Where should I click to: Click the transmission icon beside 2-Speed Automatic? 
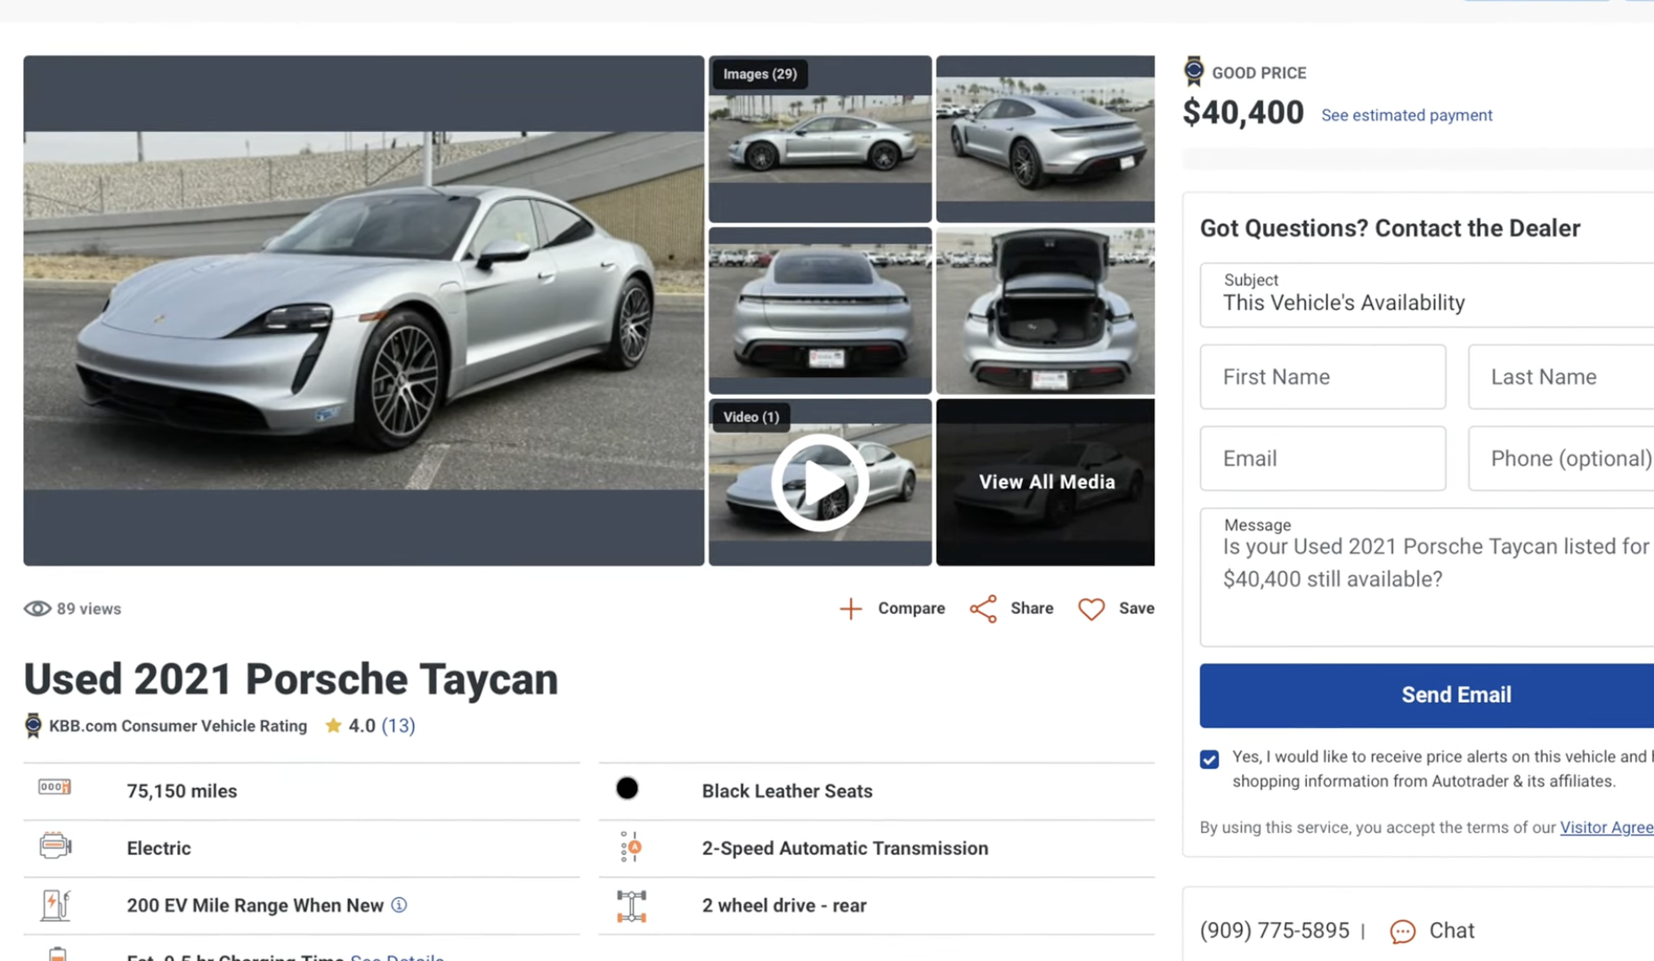pyautogui.click(x=630, y=847)
